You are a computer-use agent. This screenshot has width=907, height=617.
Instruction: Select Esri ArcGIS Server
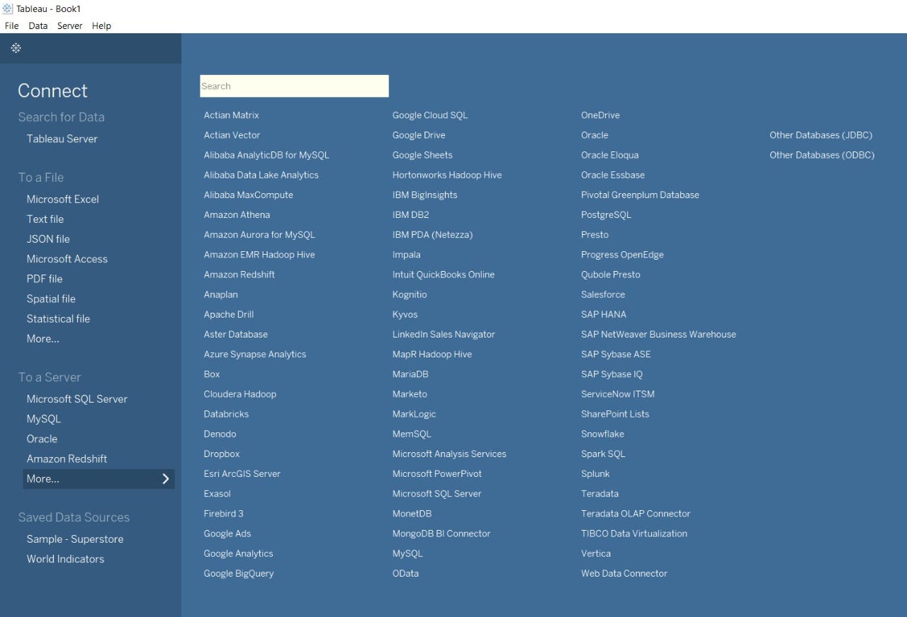click(x=242, y=474)
